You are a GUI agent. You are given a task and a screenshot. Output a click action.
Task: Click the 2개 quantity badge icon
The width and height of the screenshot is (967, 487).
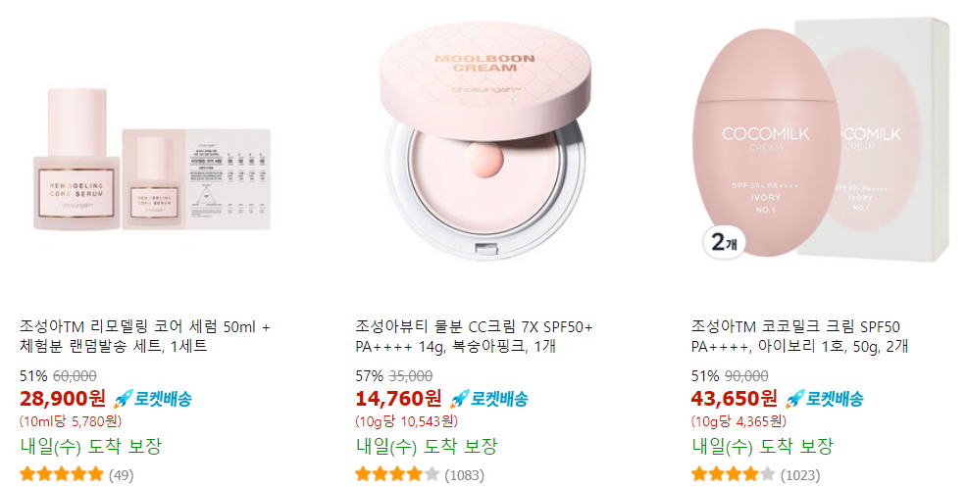[x=724, y=242]
